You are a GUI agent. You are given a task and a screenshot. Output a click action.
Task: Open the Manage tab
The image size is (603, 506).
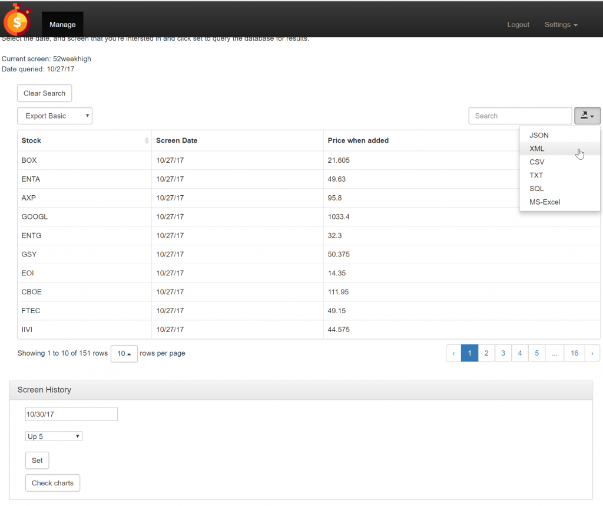(62, 25)
